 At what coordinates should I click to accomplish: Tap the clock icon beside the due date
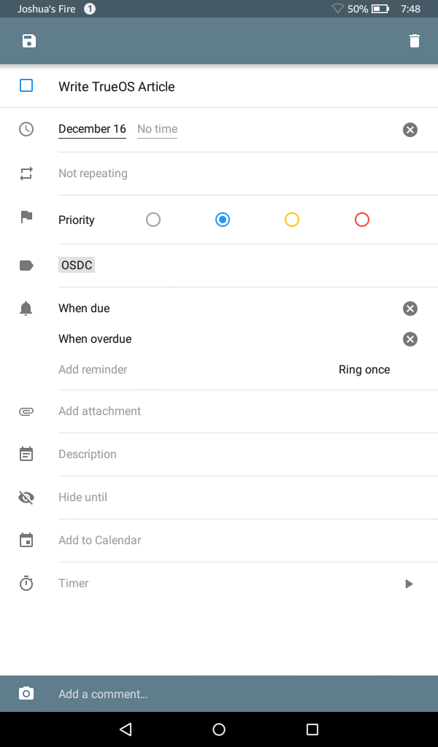point(26,129)
